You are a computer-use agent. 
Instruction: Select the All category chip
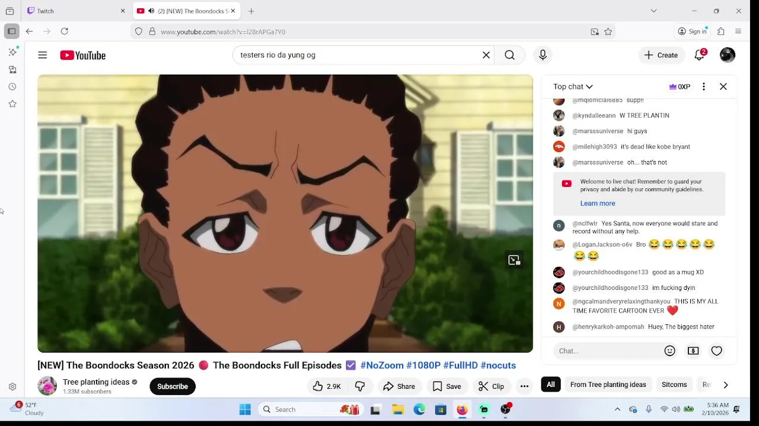pos(551,385)
